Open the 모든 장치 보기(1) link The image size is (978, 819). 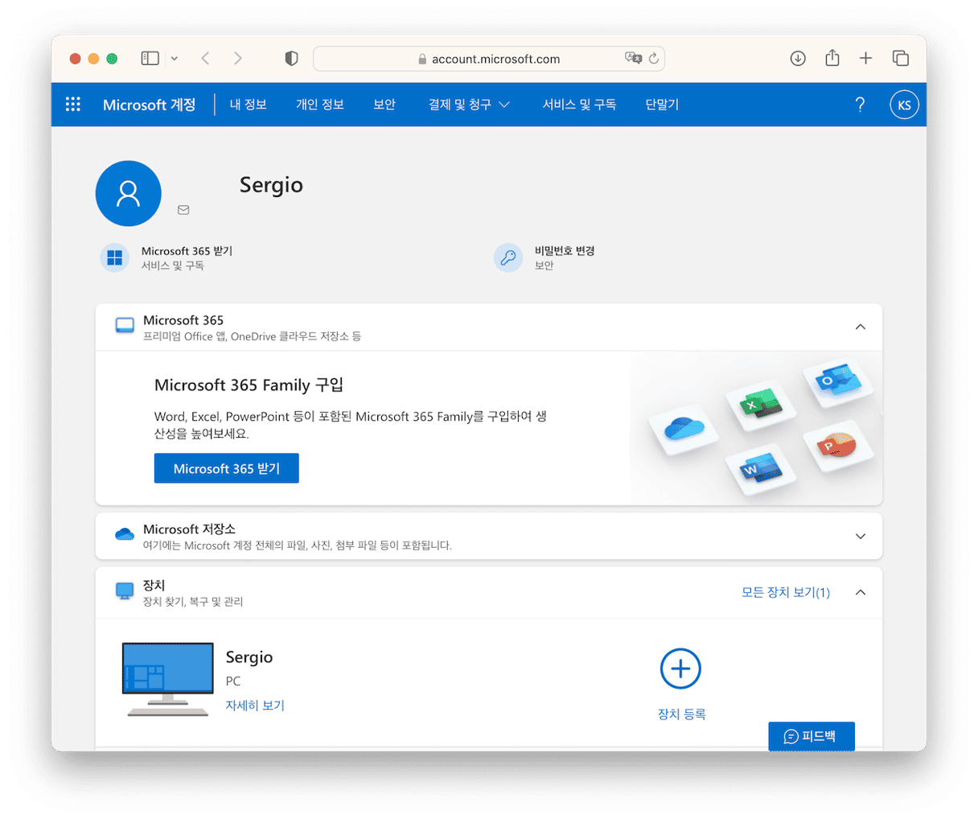pyautogui.click(x=785, y=593)
